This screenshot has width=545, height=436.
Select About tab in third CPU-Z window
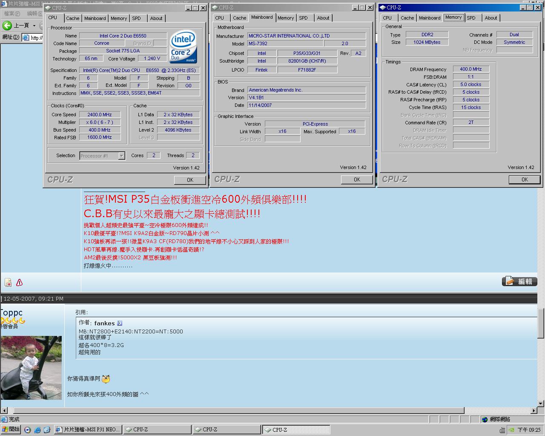click(x=491, y=18)
